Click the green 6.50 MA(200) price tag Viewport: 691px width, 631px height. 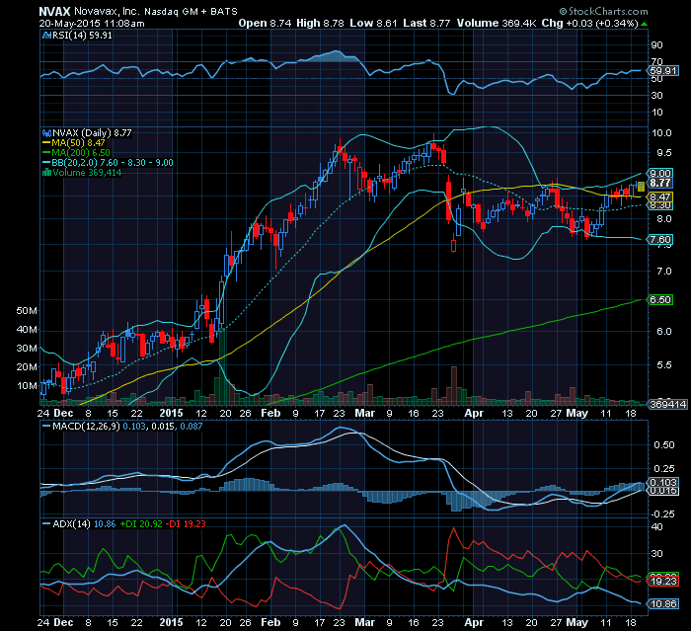(660, 300)
